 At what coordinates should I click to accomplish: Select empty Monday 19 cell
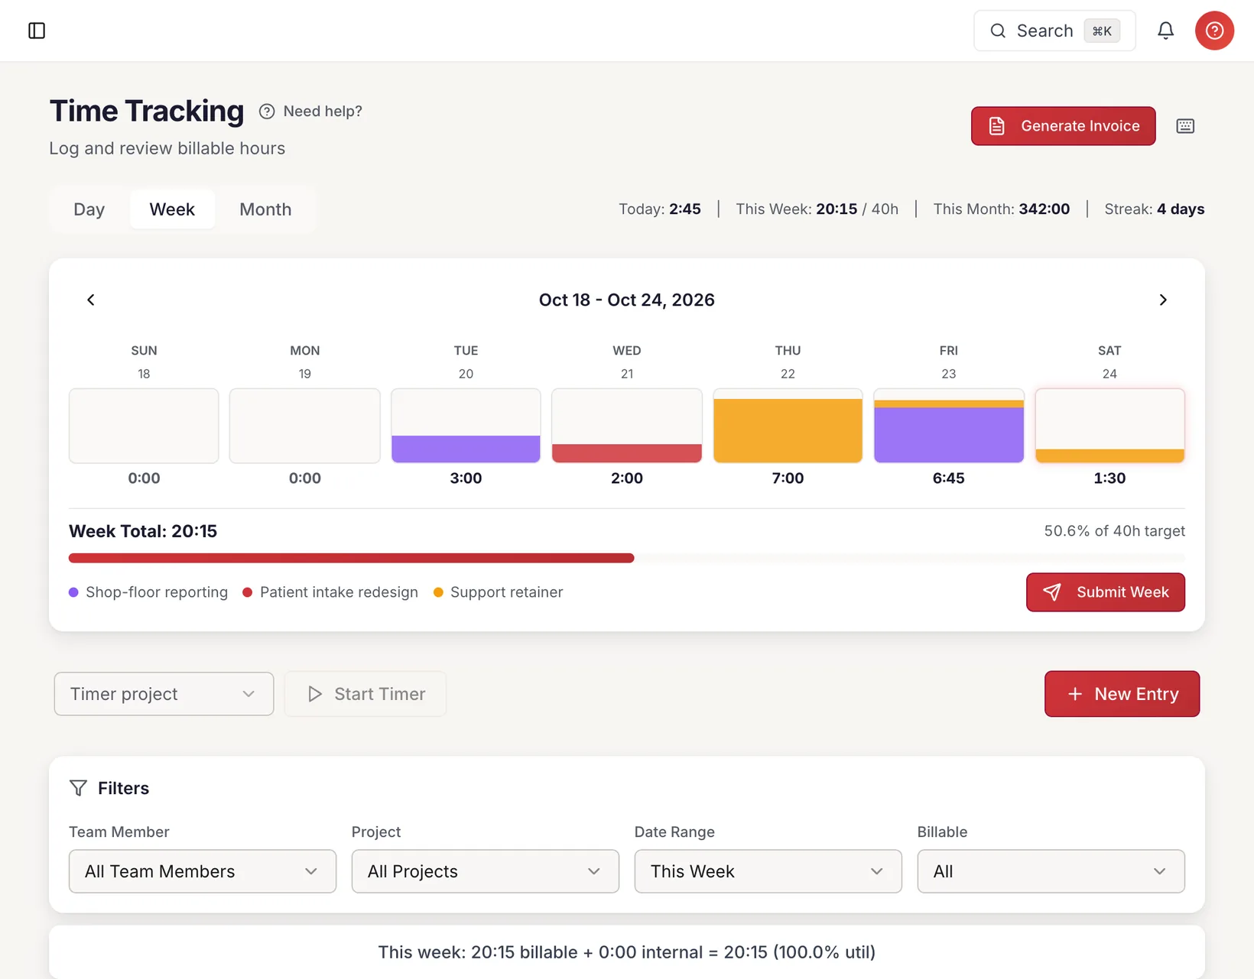(304, 426)
